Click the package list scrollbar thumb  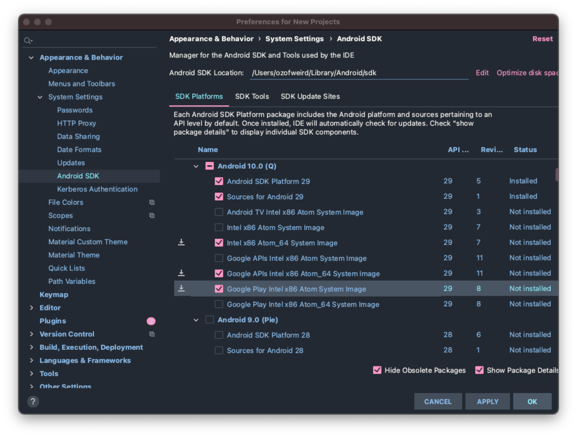coord(557,175)
